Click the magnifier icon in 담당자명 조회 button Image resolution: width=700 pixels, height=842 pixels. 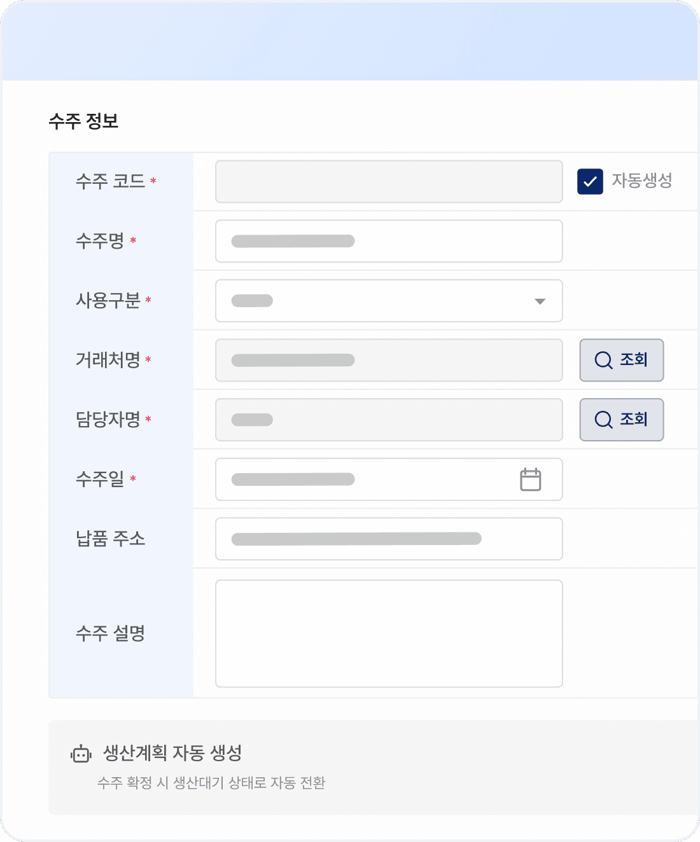[603, 420]
